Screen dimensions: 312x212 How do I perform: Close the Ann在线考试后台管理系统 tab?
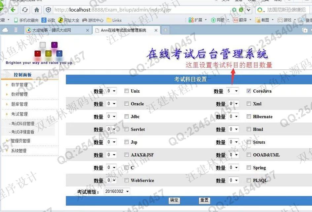point(156,30)
